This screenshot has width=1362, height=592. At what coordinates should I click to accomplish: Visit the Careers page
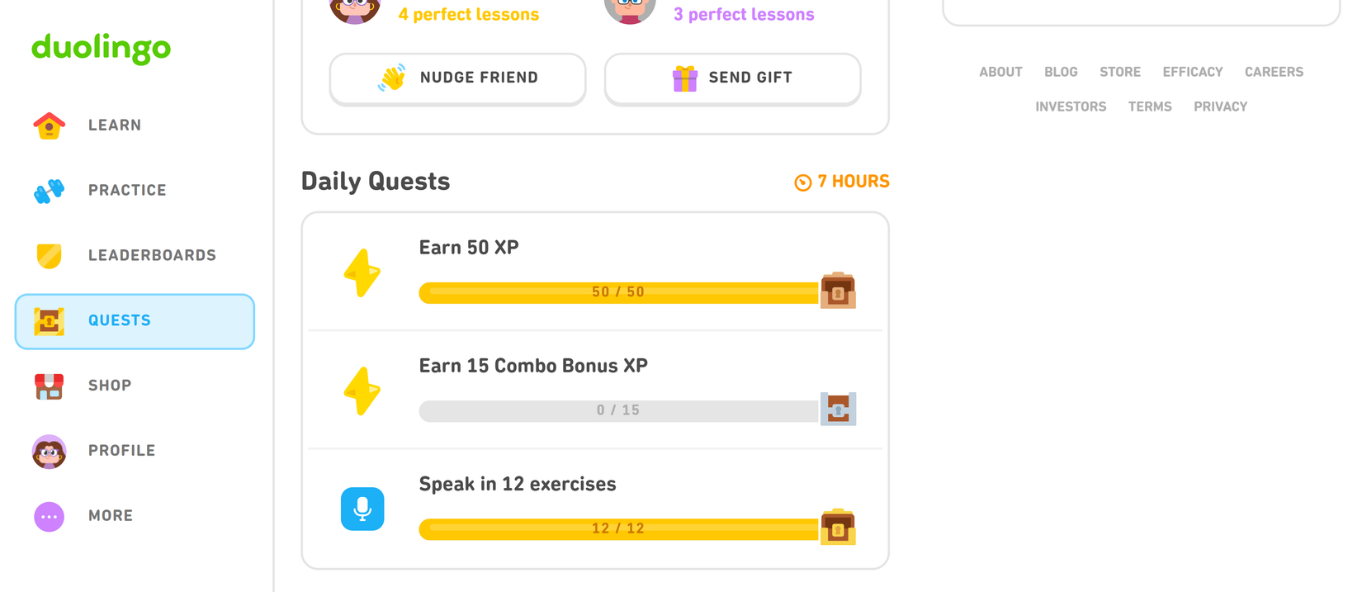point(1274,72)
